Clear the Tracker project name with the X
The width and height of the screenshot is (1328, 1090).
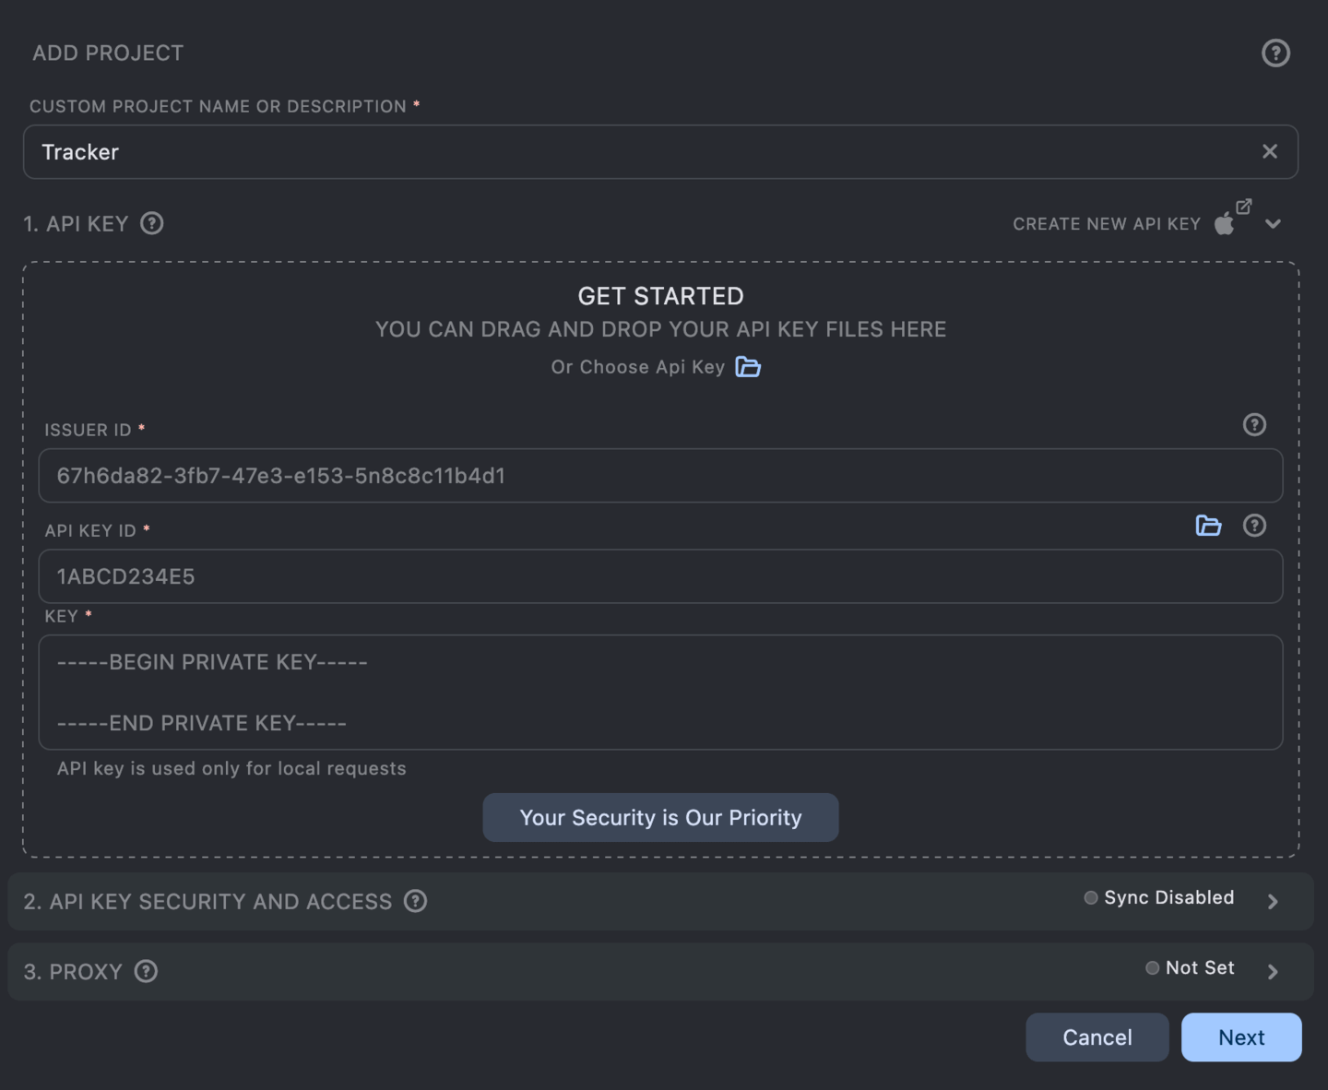pos(1270,151)
